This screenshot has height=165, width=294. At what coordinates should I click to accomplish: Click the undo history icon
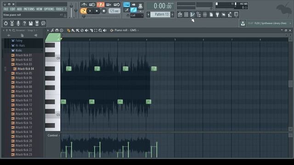[6, 23]
